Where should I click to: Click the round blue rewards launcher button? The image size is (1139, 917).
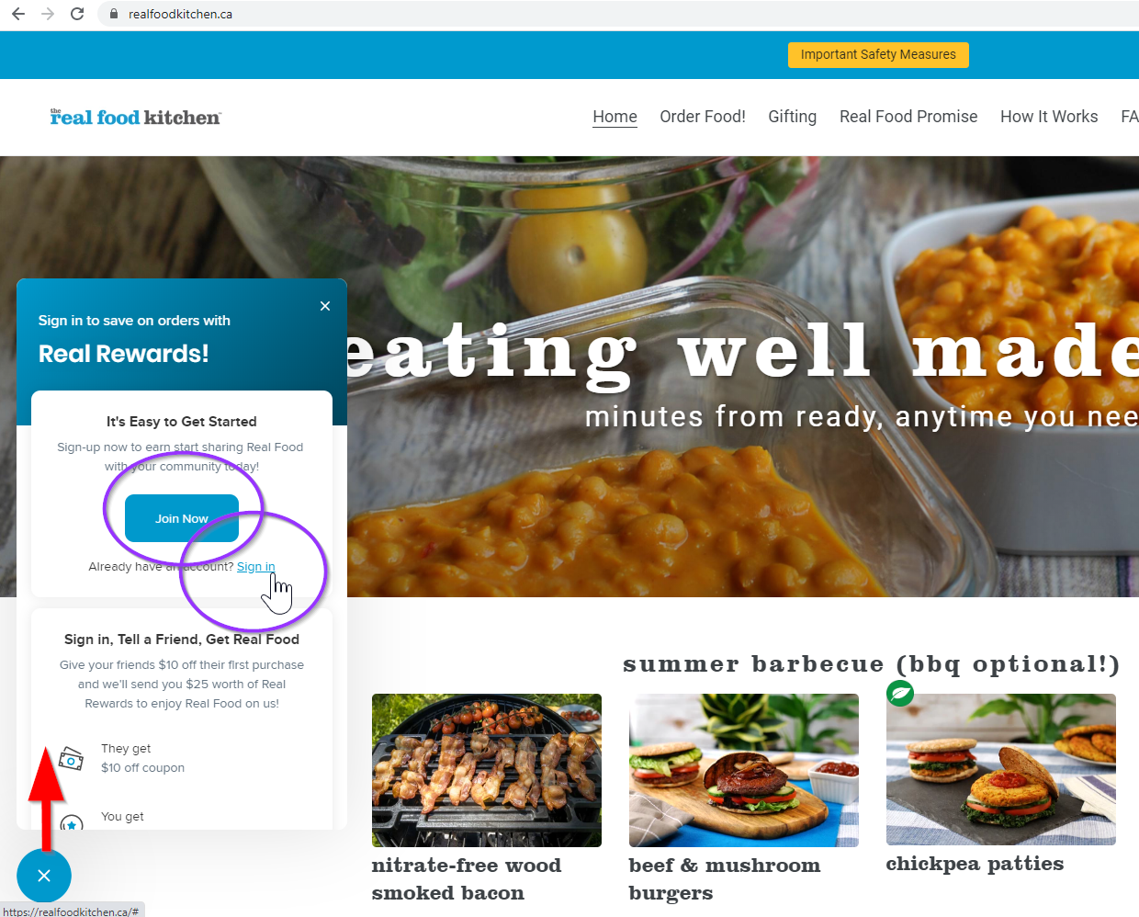(43, 876)
